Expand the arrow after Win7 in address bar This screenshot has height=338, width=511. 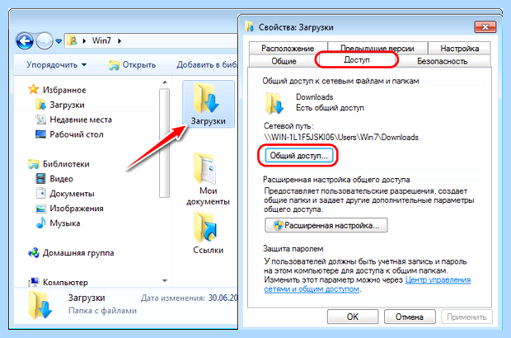[120, 40]
